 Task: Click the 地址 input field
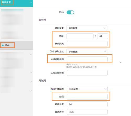click(x=80, y=36)
